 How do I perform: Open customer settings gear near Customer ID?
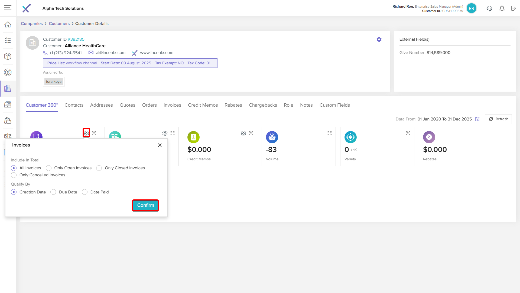pos(379,39)
